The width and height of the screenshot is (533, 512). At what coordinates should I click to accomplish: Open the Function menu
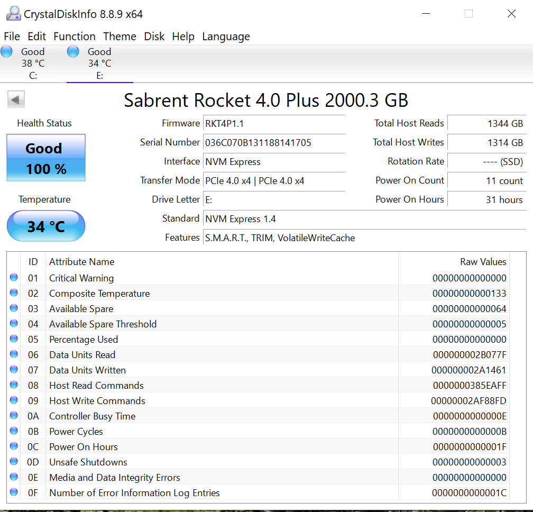coord(75,36)
